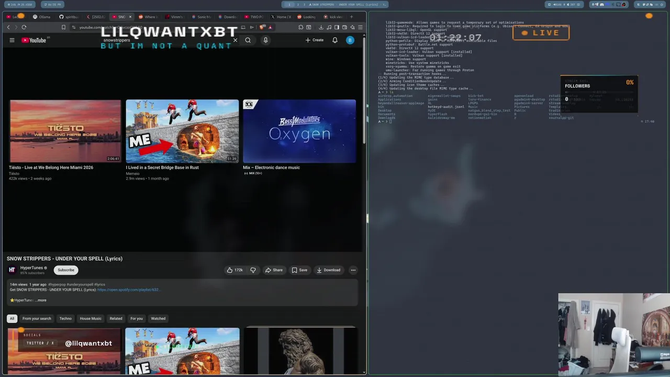Close the active SNO tab
The width and height of the screenshot is (670, 377).
(x=130, y=17)
